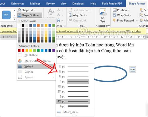Viewport: 148px width, 117px height.
Task: Switch to the References tab
Action: coord(17,4)
